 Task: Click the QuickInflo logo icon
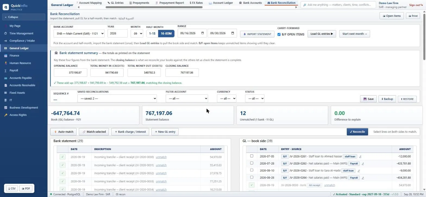click(6, 7)
